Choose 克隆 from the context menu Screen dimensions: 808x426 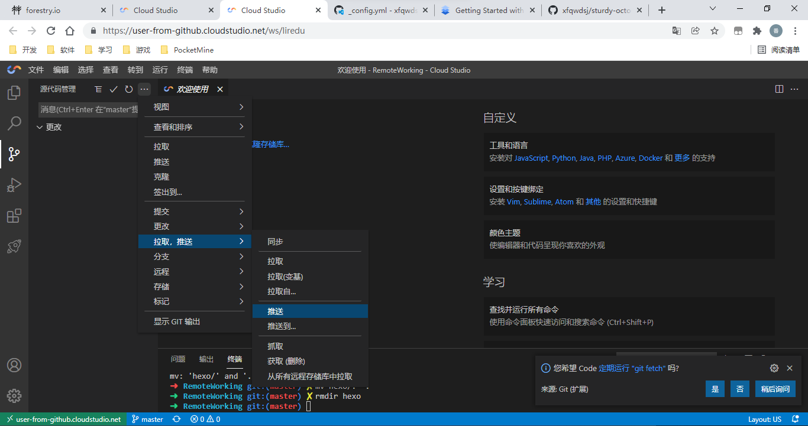pyautogui.click(x=195, y=177)
